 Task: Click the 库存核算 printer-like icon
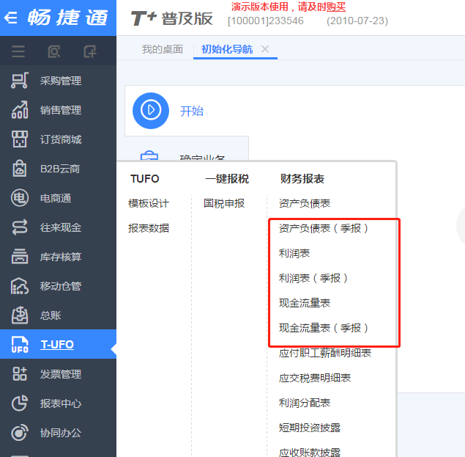20,257
